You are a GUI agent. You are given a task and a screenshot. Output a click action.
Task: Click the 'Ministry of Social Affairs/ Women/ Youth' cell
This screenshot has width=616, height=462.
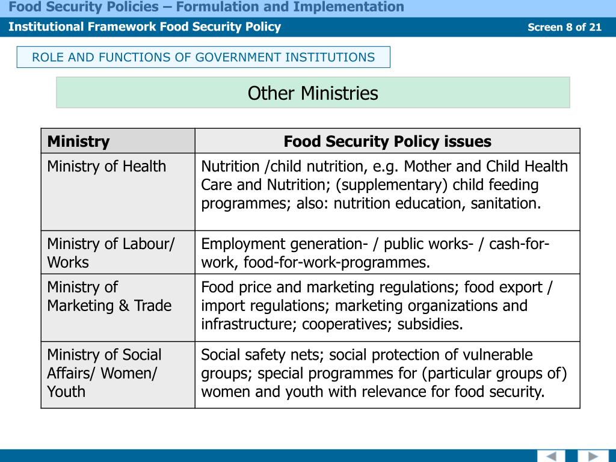pos(118,375)
